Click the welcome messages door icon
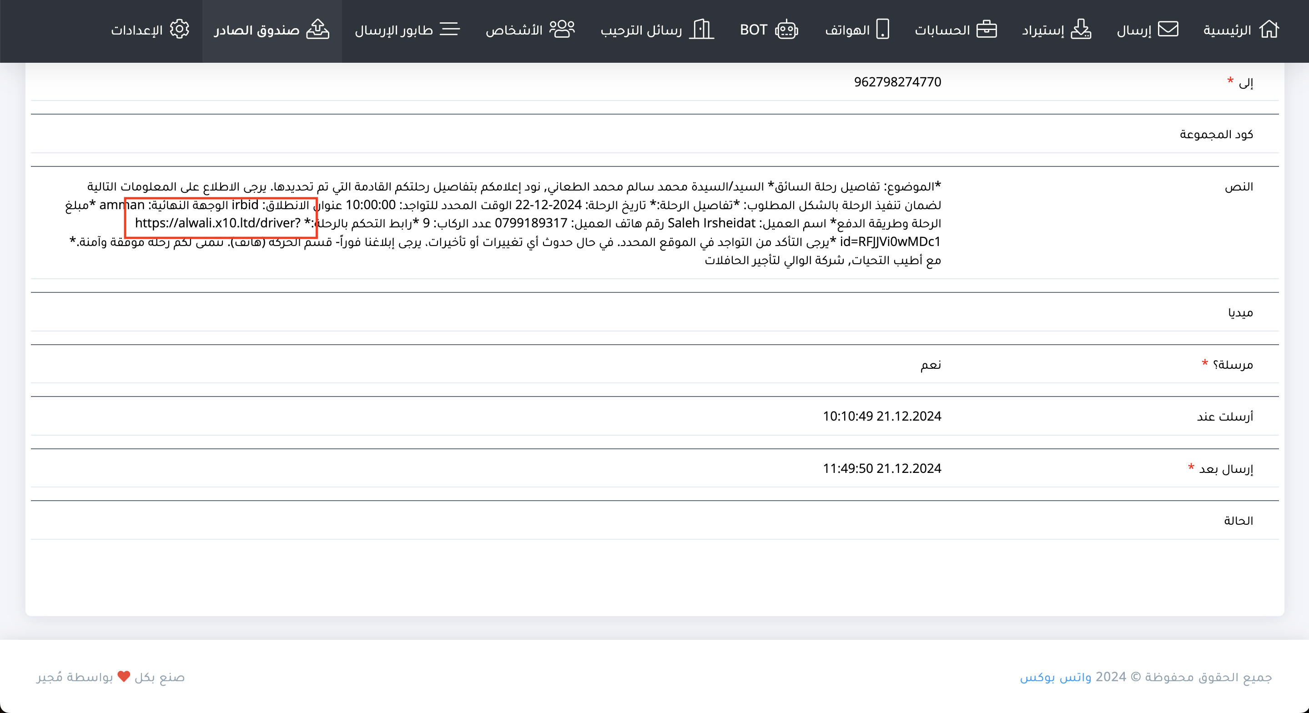Viewport: 1309px width, 713px height. pyautogui.click(x=701, y=30)
